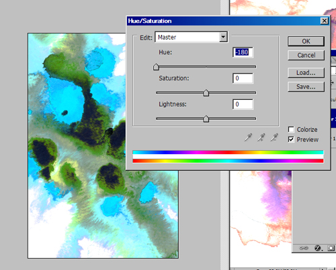Click the Load... button
The image size is (336, 270).
click(x=306, y=73)
